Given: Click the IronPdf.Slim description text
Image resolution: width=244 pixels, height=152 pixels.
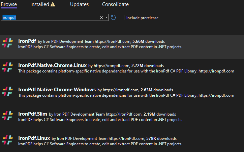Looking at the screenshot, I should point(100,120).
